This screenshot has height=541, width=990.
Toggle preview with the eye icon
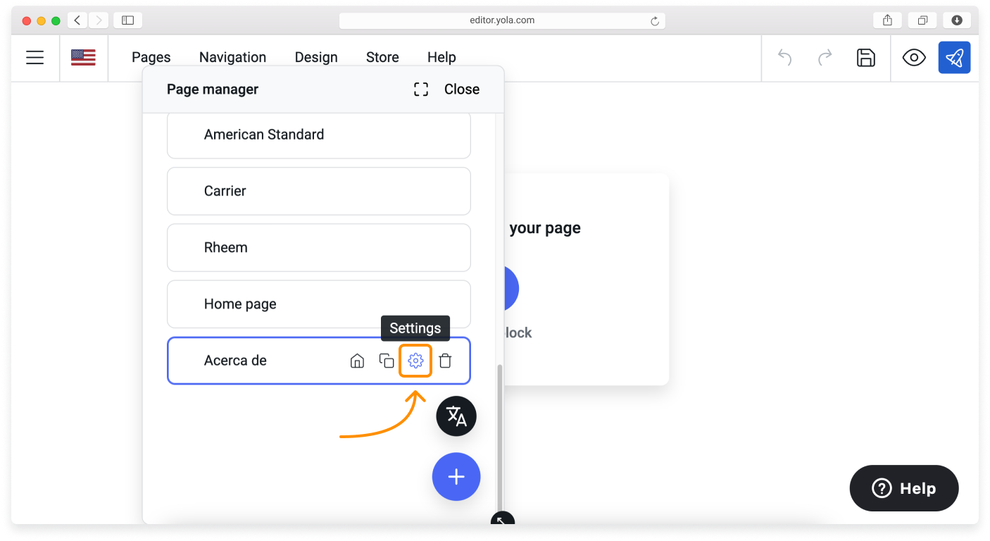[x=914, y=58]
